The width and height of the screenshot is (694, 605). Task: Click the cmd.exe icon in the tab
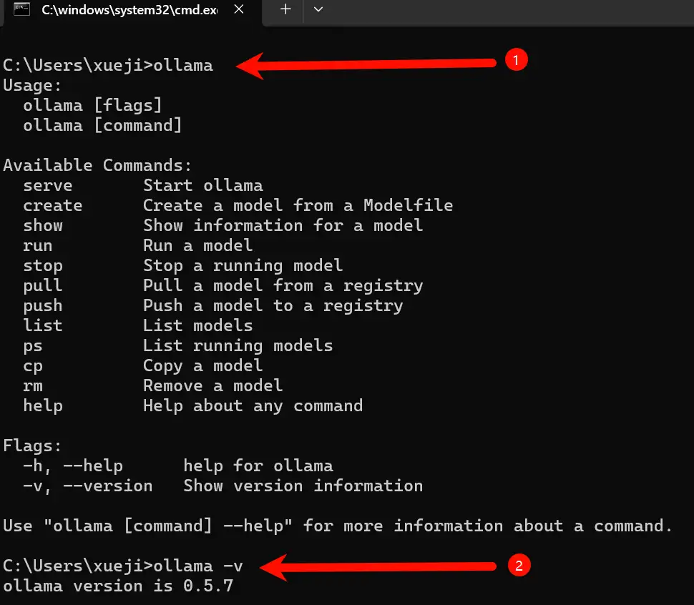(22, 10)
